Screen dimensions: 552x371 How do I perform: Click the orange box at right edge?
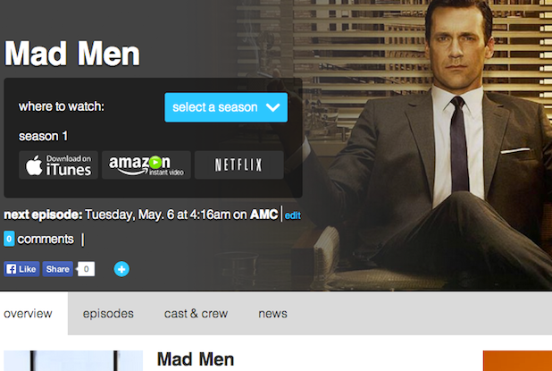pos(517,361)
